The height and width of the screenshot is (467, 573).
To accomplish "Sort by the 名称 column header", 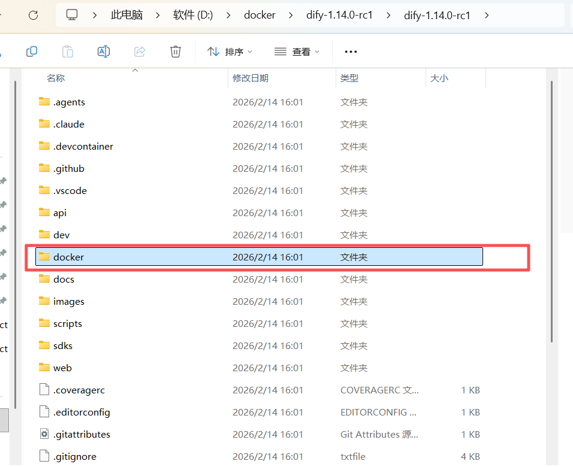I will (56, 78).
